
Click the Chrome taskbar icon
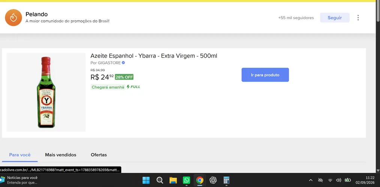[200, 180]
